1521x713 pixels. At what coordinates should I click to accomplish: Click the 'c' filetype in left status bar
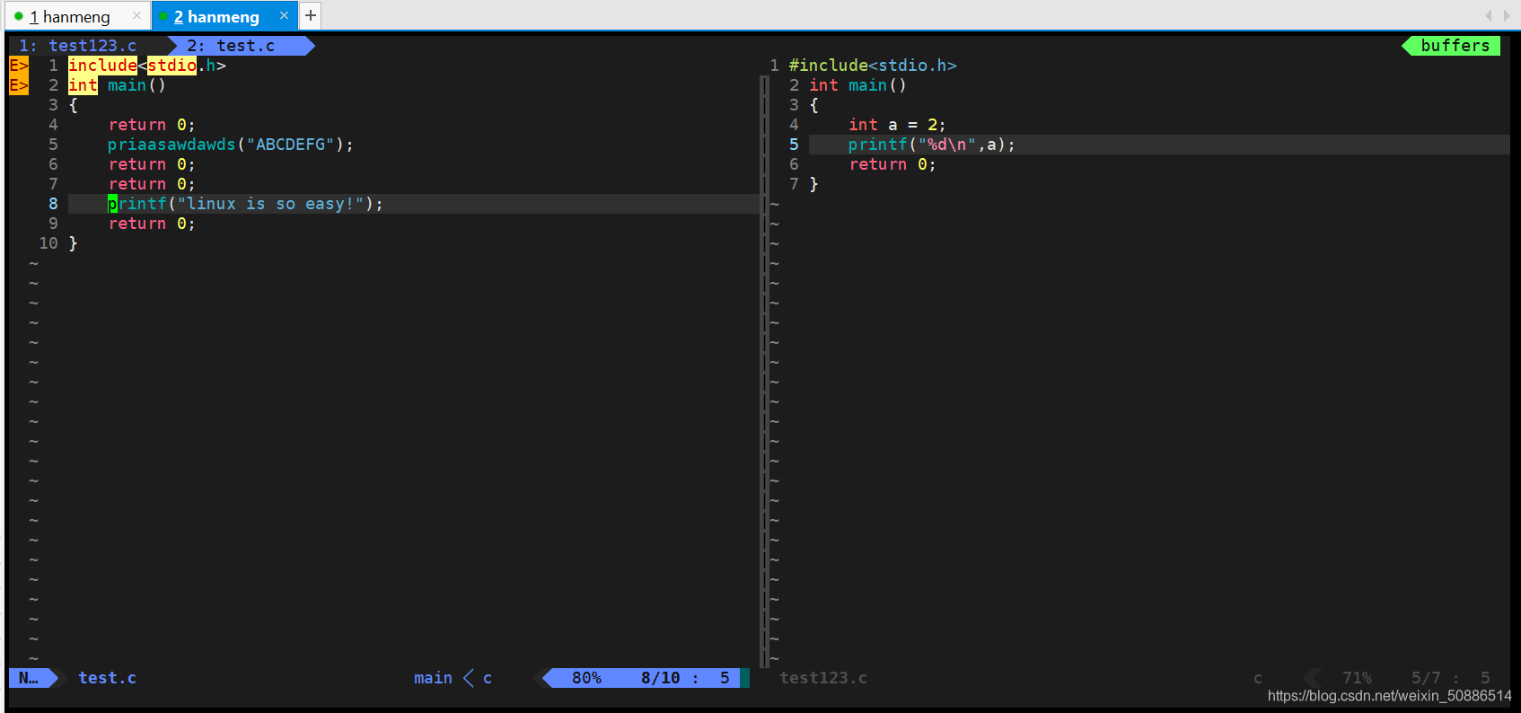488,678
